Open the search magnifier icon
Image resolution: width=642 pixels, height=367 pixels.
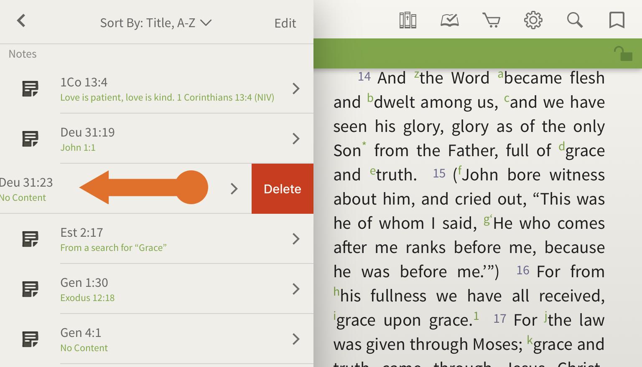[575, 20]
